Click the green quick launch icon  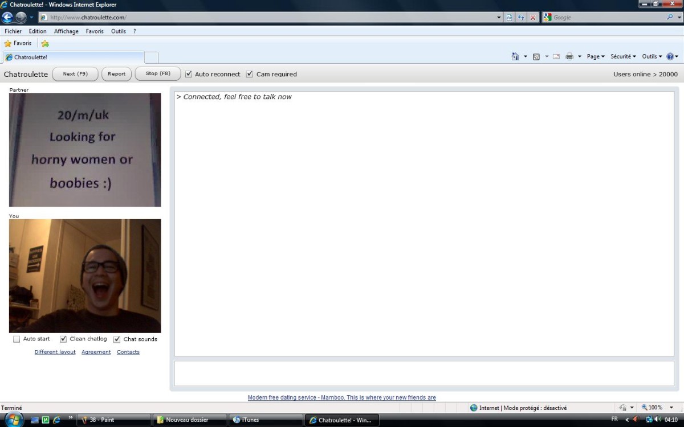coord(46,420)
